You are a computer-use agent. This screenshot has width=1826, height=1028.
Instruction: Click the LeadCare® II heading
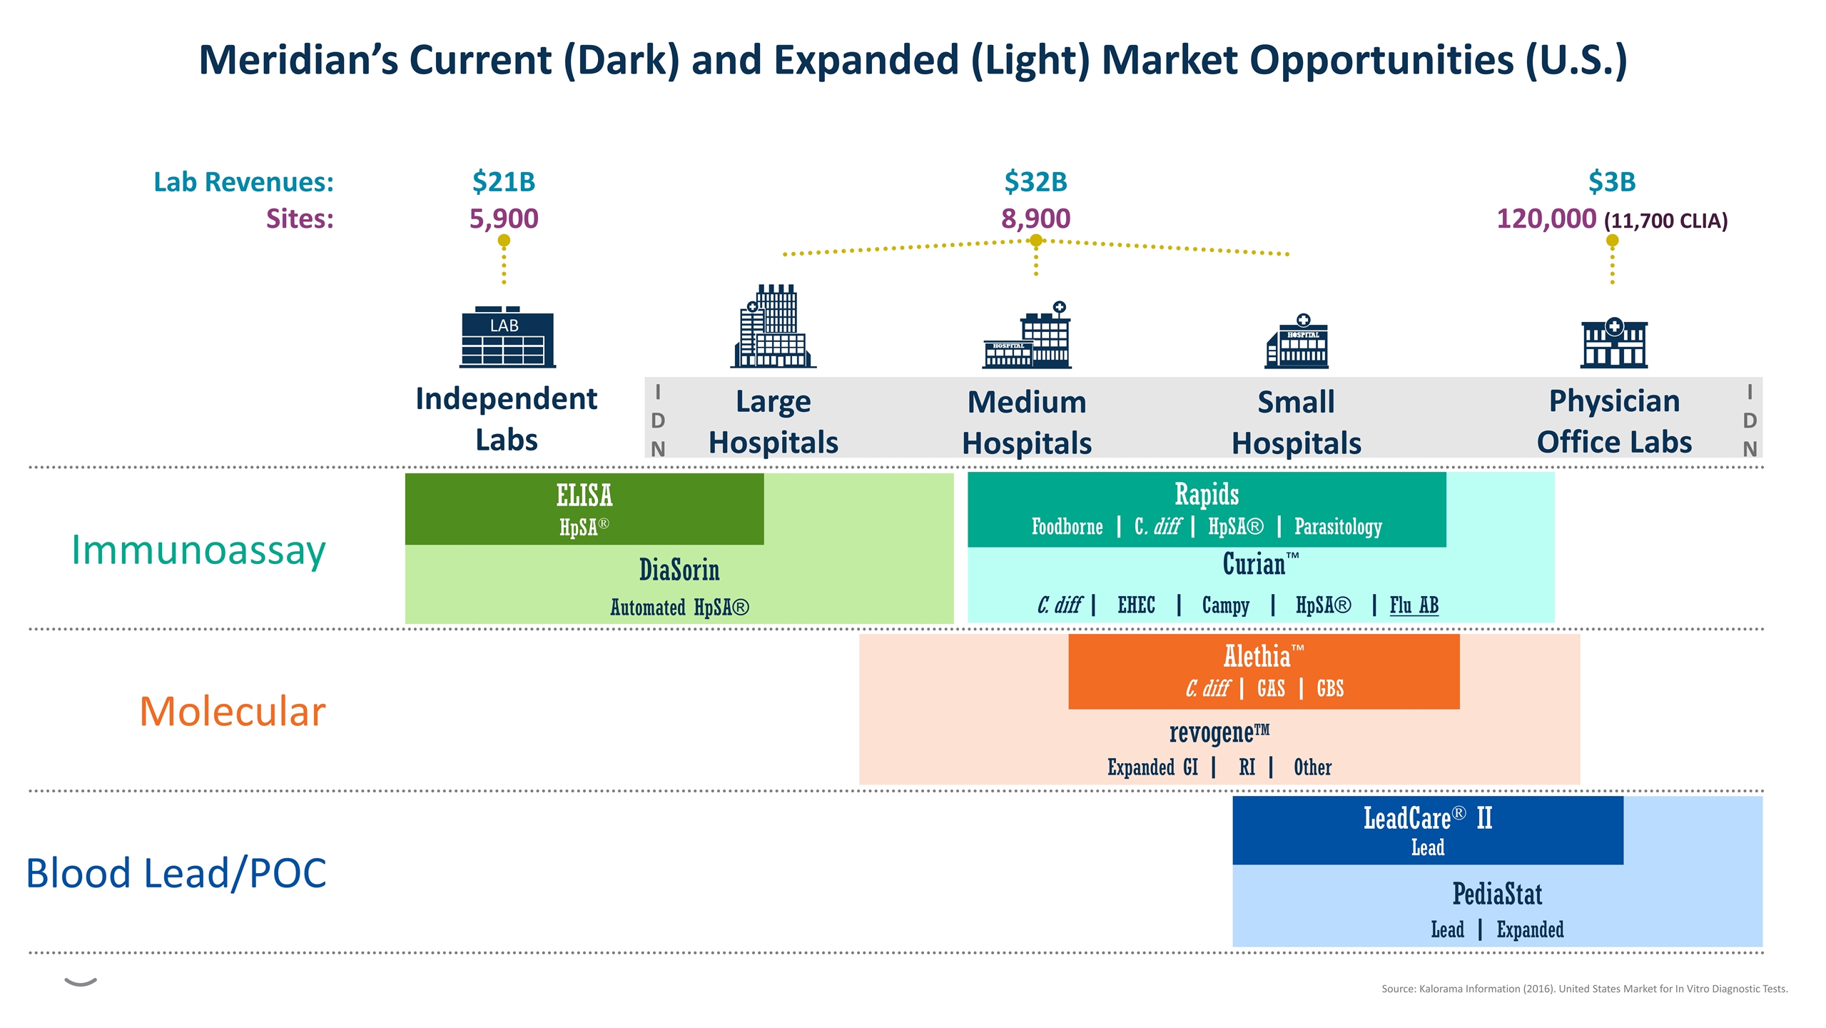(1427, 818)
